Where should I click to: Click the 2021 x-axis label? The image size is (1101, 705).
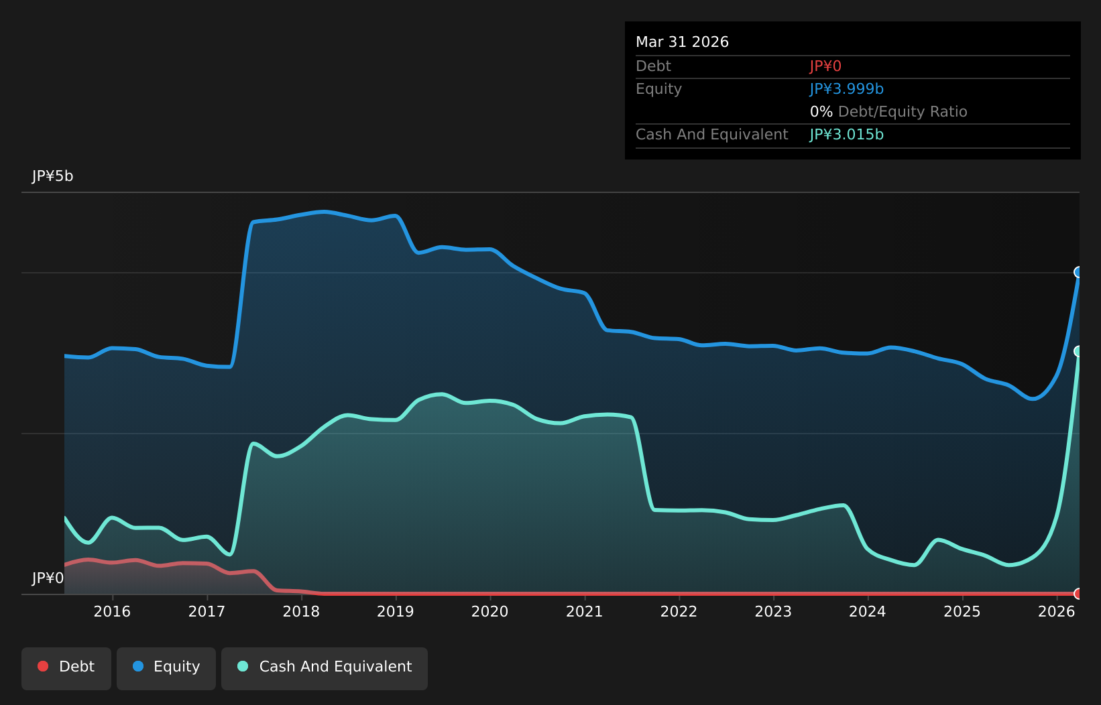[x=585, y=611]
